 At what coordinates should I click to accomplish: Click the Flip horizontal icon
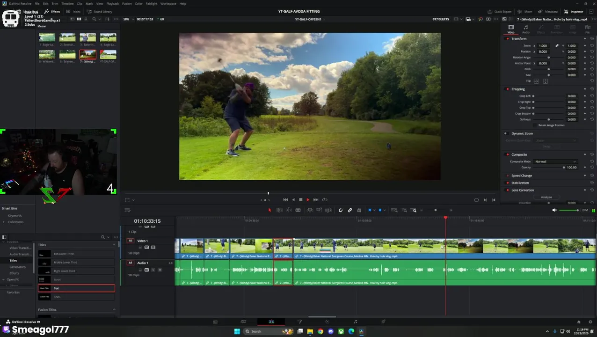[537, 81]
